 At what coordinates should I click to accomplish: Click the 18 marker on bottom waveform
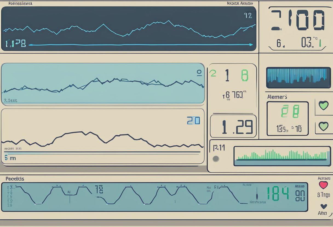tap(99, 189)
